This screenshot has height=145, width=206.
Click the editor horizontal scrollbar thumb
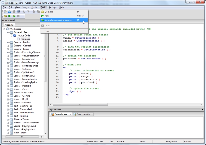pos(80,104)
